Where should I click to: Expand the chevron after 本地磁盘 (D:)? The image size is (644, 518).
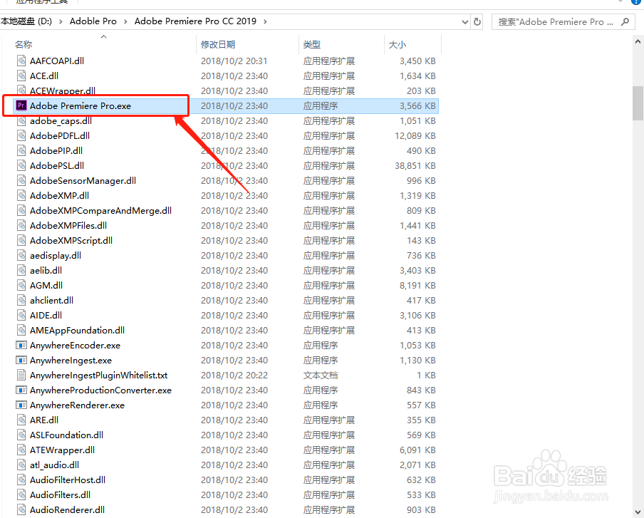pyautogui.click(x=61, y=21)
